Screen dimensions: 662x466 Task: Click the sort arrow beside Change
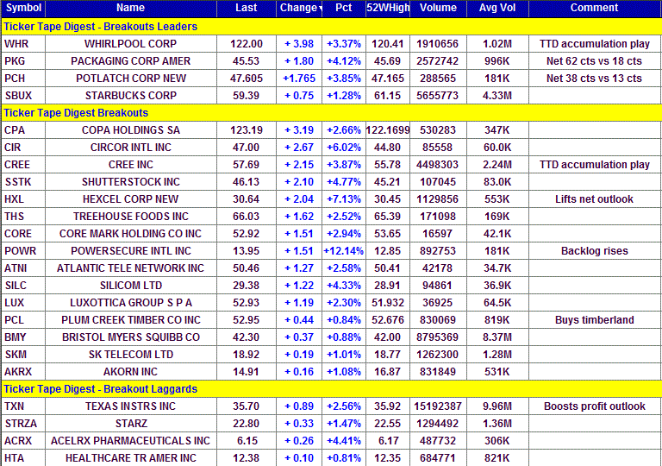321,9
